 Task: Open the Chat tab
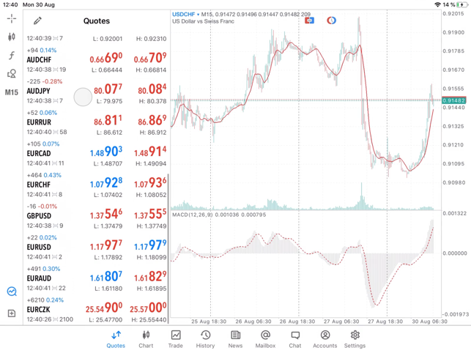tap(295, 340)
